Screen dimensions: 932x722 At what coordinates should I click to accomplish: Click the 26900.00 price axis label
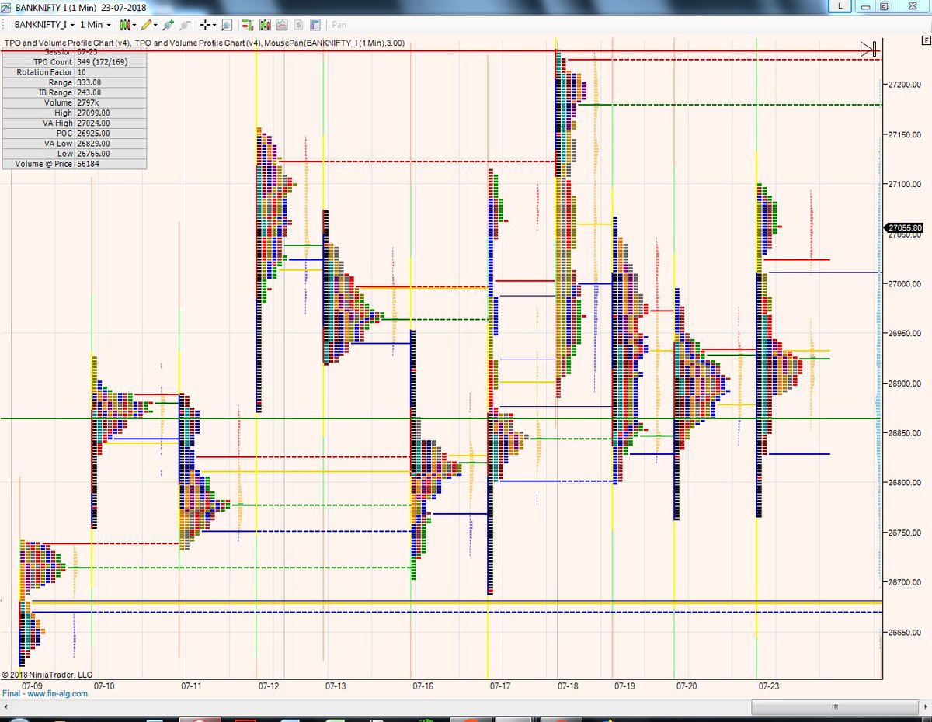tap(905, 383)
